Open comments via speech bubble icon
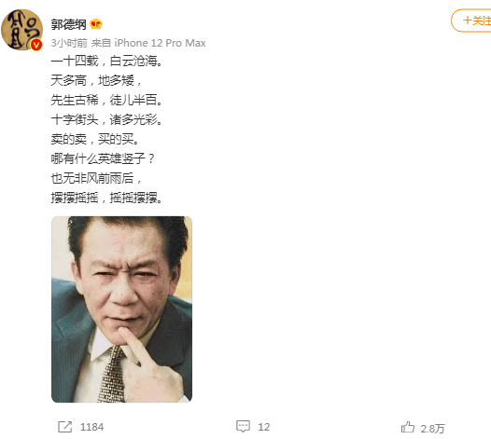This screenshot has width=491, height=439. tap(243, 427)
